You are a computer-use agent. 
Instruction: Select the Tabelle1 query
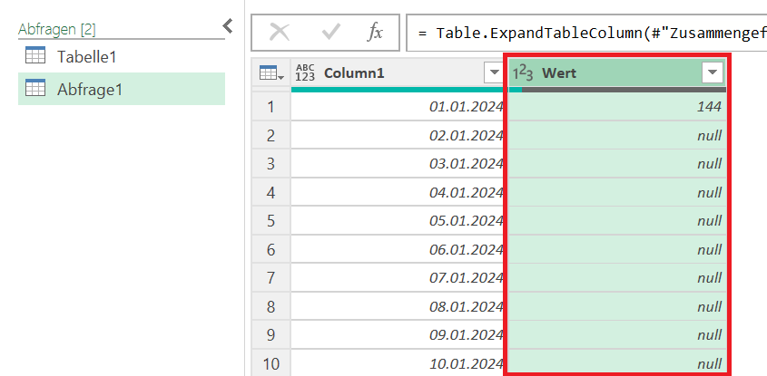[86, 56]
